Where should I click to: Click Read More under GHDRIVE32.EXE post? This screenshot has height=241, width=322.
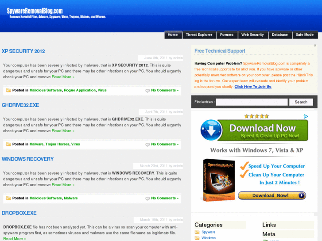[x=63, y=131]
